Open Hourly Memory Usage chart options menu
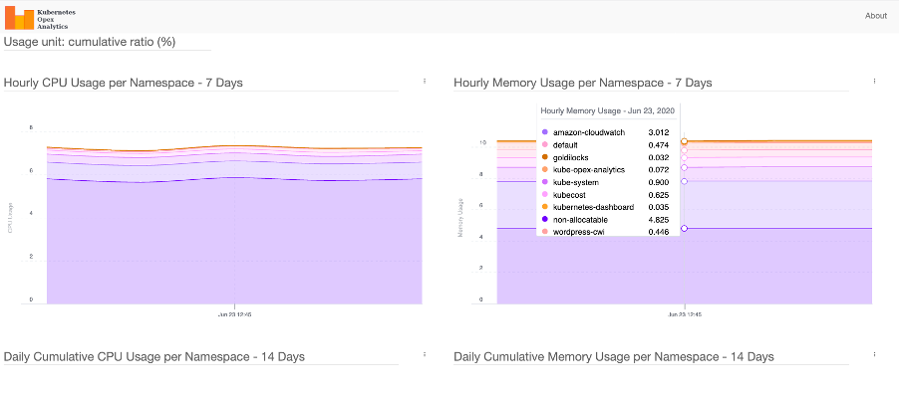899x396 pixels. click(874, 82)
